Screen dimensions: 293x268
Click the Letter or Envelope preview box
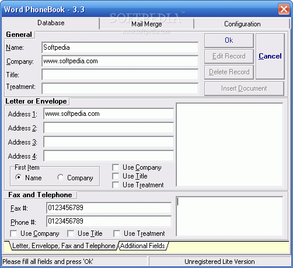coord(229,145)
